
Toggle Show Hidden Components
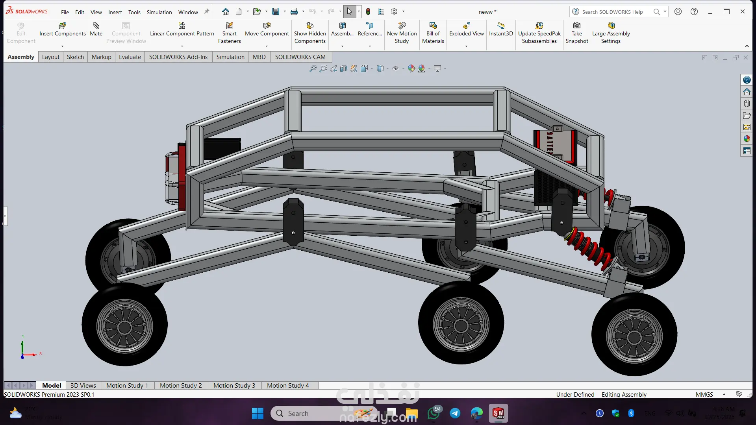pyautogui.click(x=310, y=26)
